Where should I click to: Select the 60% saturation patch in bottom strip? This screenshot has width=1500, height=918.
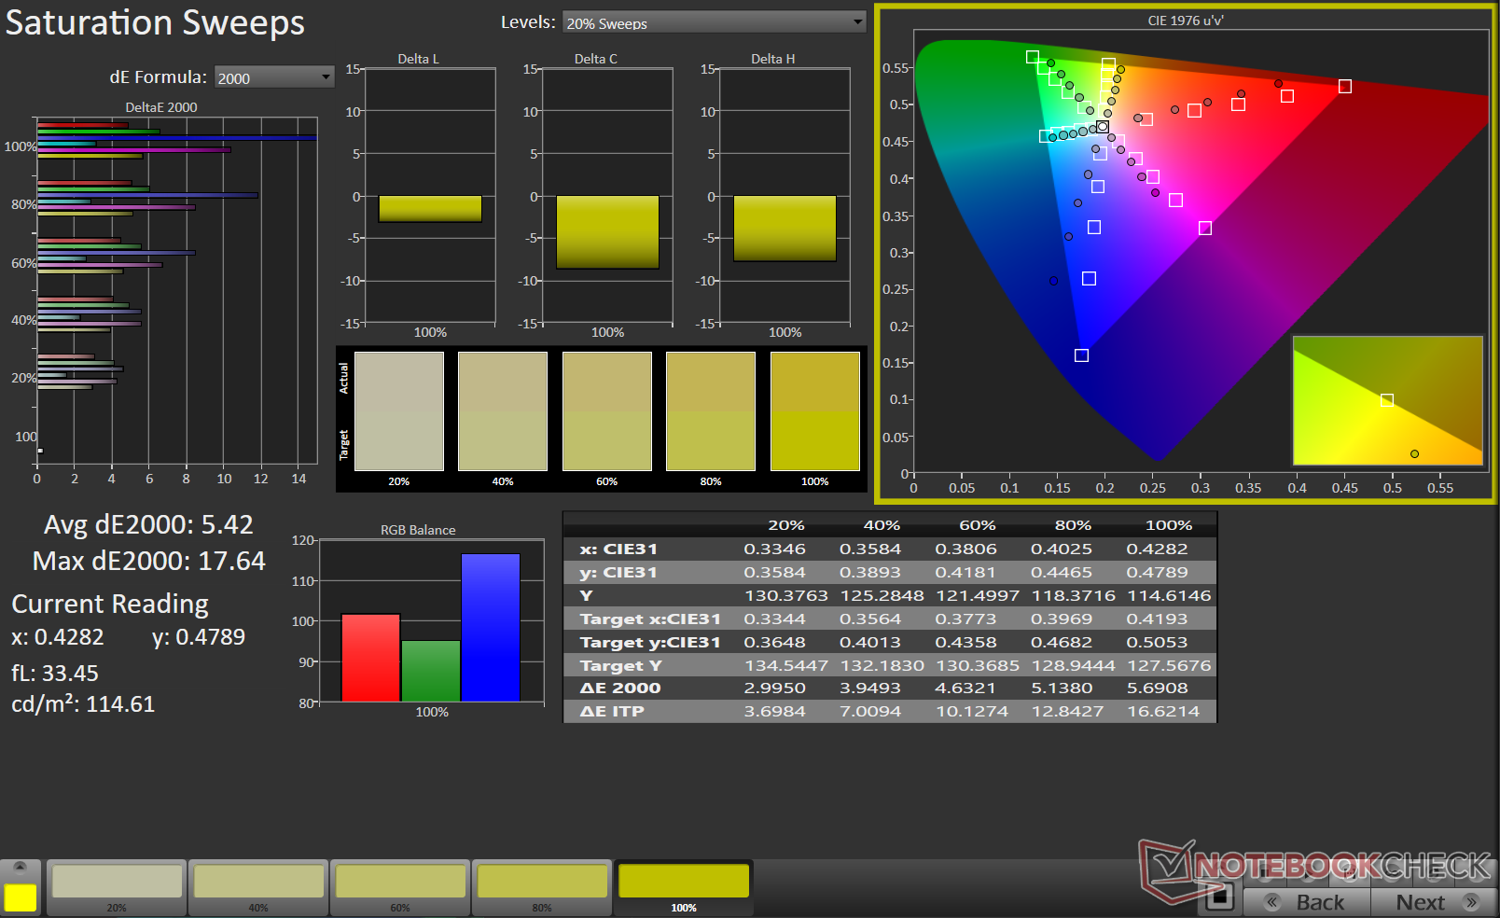(400, 882)
